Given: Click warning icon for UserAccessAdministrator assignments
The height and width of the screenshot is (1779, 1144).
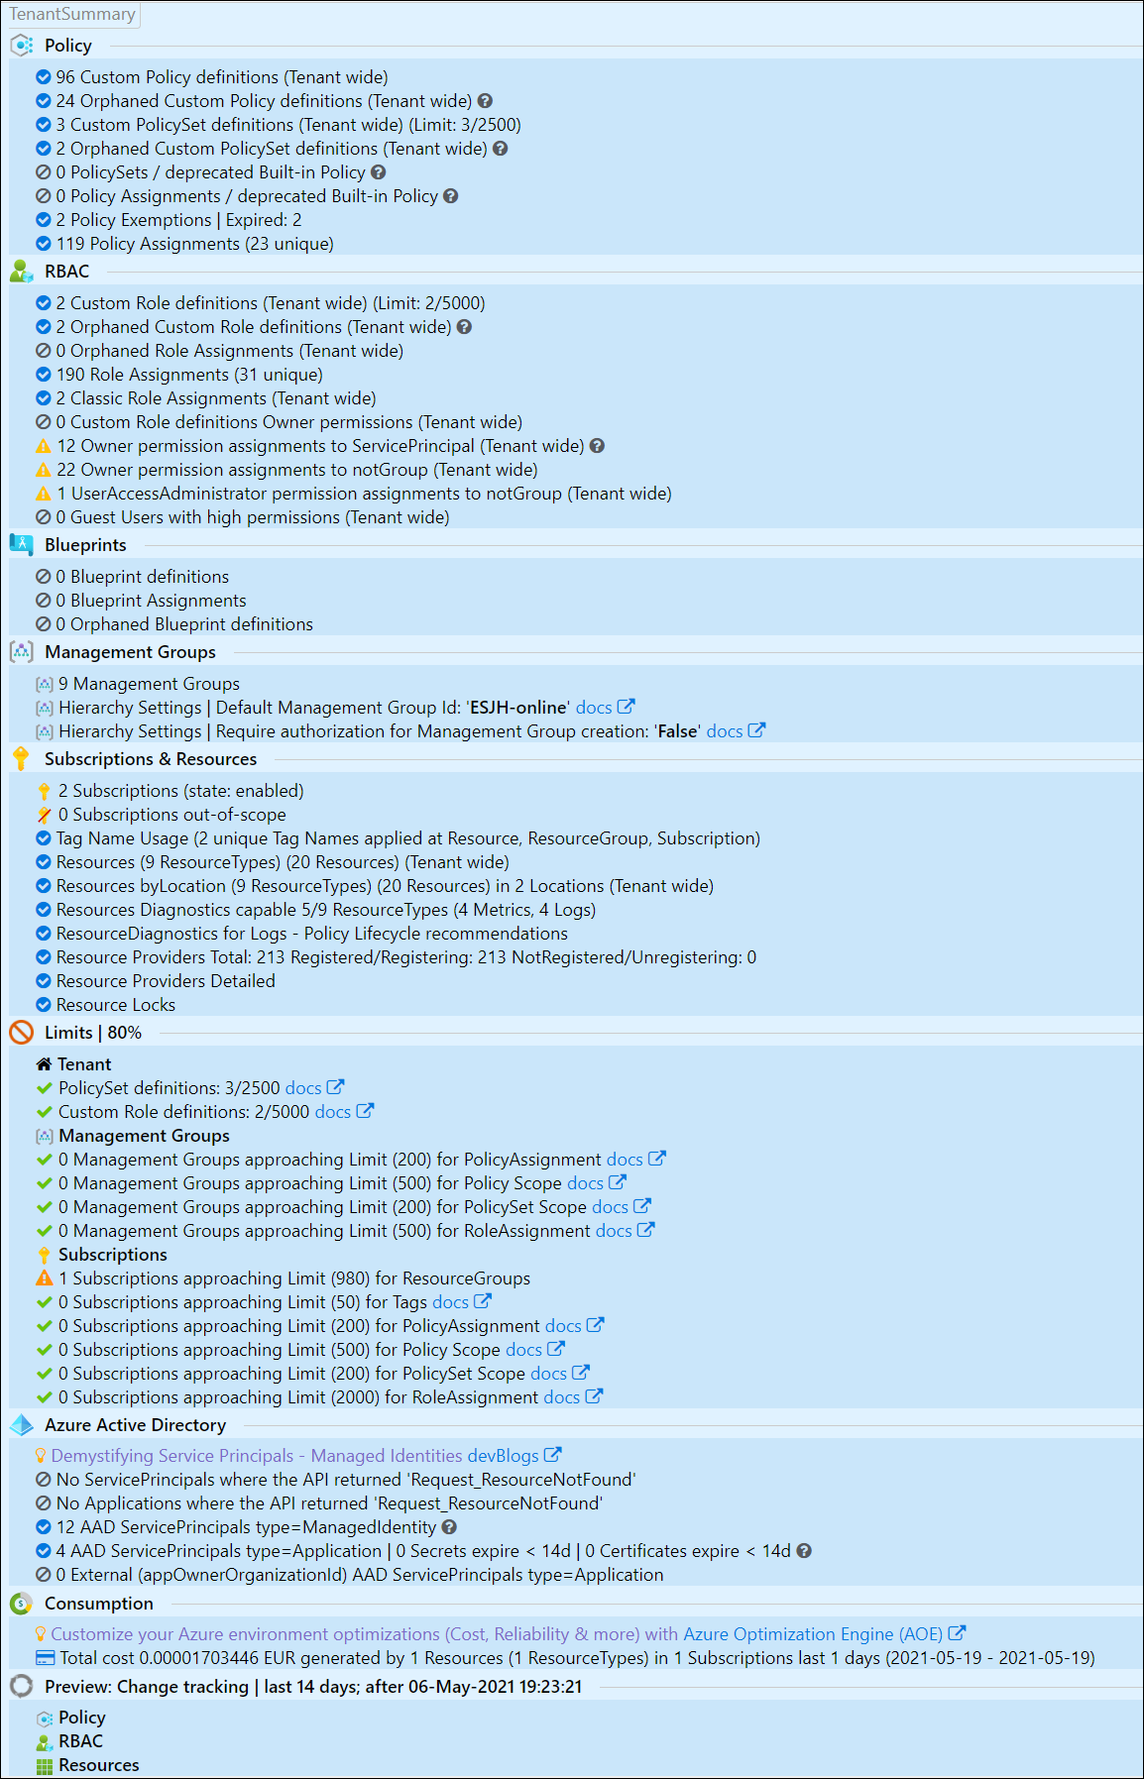Looking at the screenshot, I should pos(44,494).
